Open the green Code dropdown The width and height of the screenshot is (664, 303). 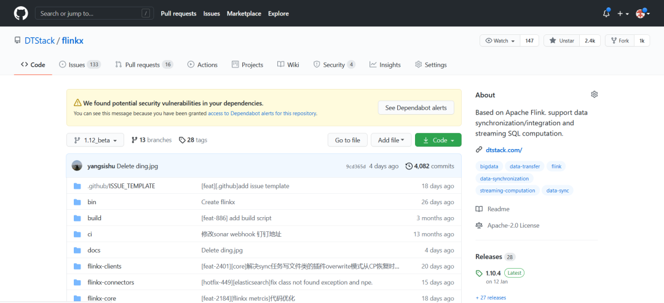click(438, 140)
